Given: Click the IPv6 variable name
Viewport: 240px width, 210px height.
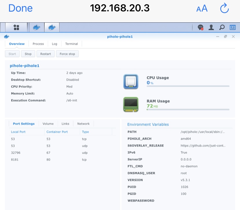Looking at the screenshot, I should pos(132,152).
